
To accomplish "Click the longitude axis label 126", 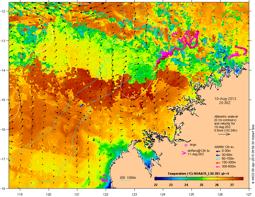I will click(x=220, y=194).
